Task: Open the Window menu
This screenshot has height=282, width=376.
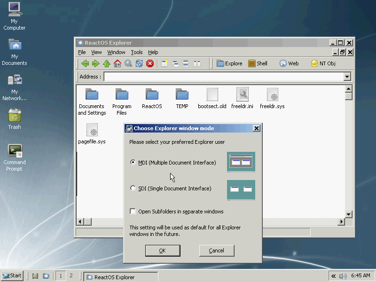Action: pyautogui.click(x=116, y=52)
